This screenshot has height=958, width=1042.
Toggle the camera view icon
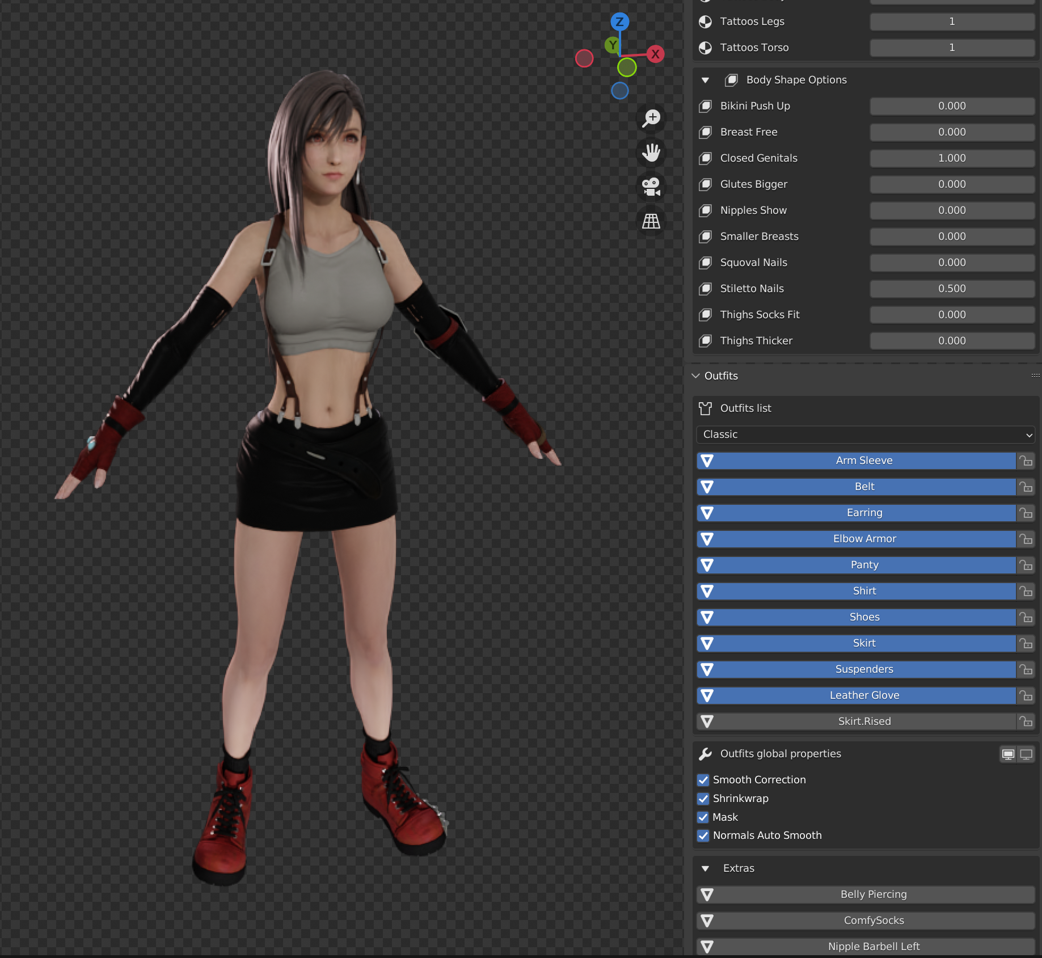point(651,187)
